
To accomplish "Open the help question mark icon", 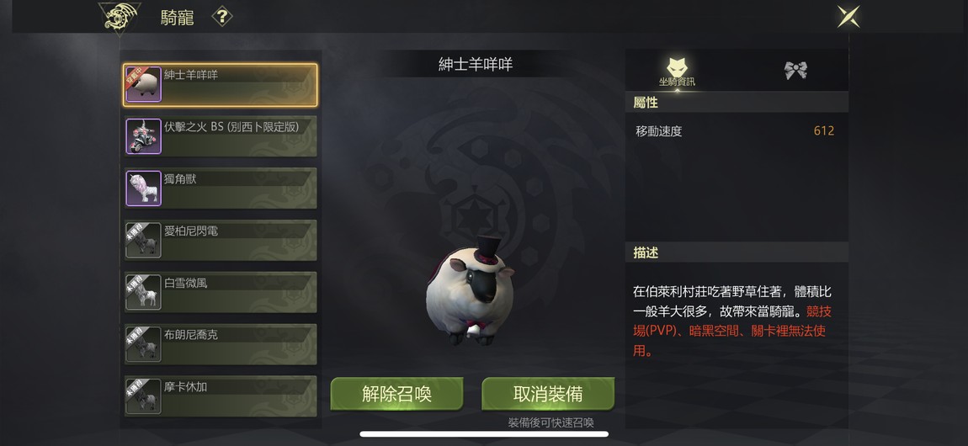I will pos(221,17).
